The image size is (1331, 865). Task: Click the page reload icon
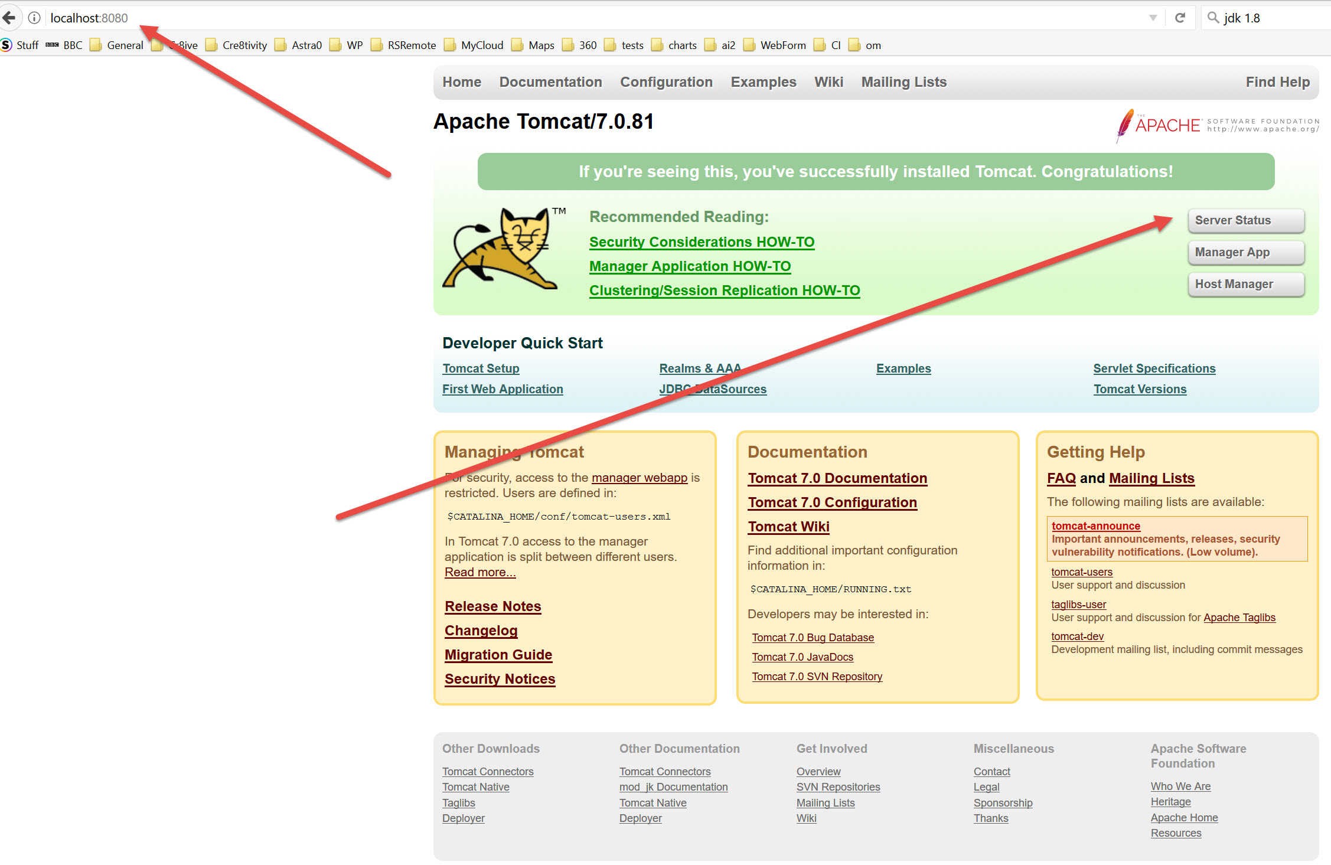1180,18
